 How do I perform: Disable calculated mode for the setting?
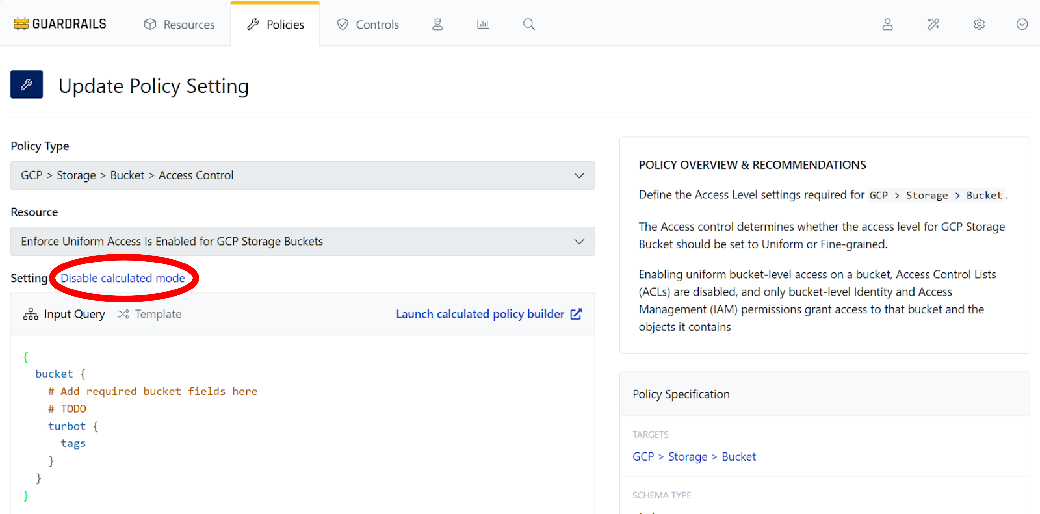tap(123, 278)
